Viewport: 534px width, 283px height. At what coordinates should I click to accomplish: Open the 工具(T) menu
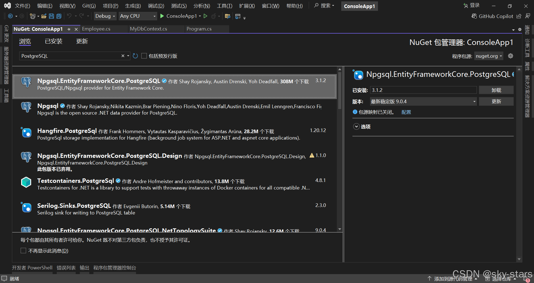click(x=224, y=6)
